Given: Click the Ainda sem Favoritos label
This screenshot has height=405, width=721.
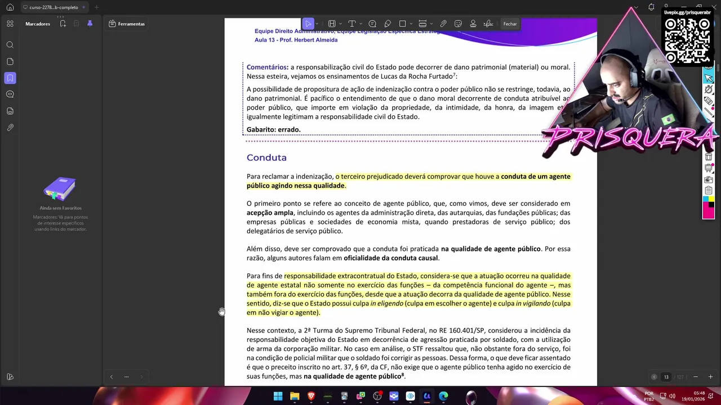Looking at the screenshot, I should tap(60, 208).
